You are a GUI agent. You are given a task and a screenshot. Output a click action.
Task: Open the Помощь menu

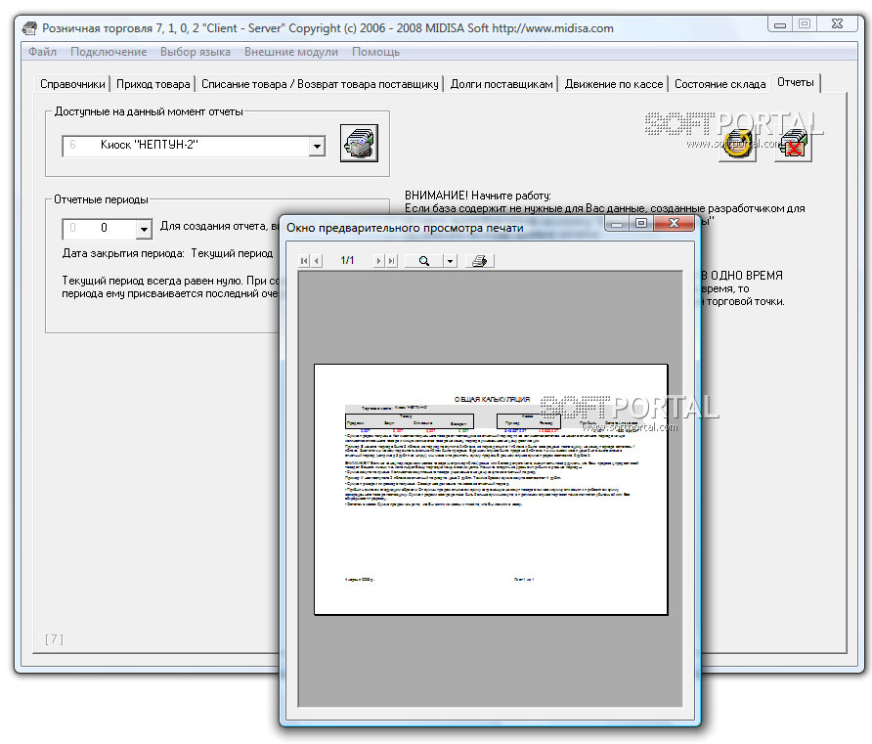point(375,52)
